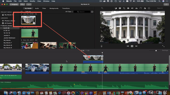Go back to Projects
The image size is (170, 95).
tap(14, 4)
